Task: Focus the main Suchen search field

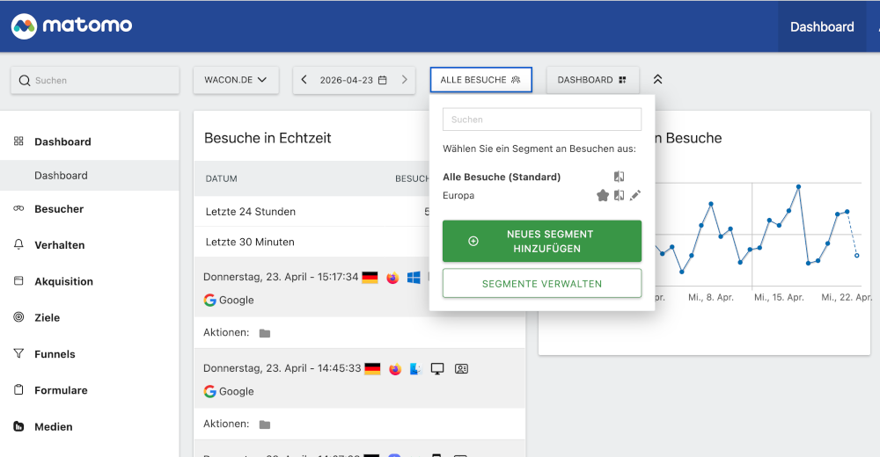Action: tap(95, 80)
